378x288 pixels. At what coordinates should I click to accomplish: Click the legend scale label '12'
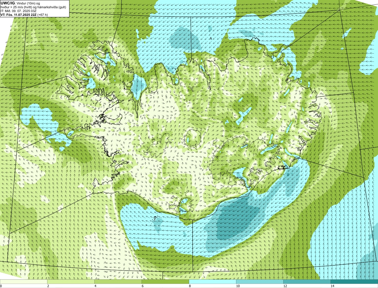pyautogui.click(x=285, y=286)
